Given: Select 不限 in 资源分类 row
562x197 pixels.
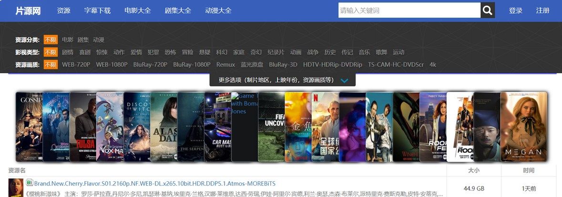Looking at the screenshot, I should pyautogui.click(x=51, y=39).
